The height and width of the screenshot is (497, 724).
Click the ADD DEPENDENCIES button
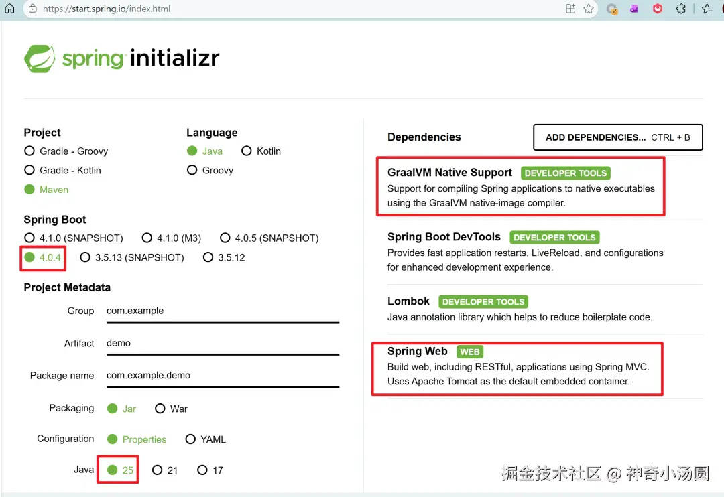point(618,137)
